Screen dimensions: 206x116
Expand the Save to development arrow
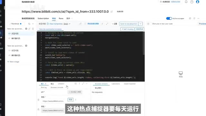click(x=140, y=24)
